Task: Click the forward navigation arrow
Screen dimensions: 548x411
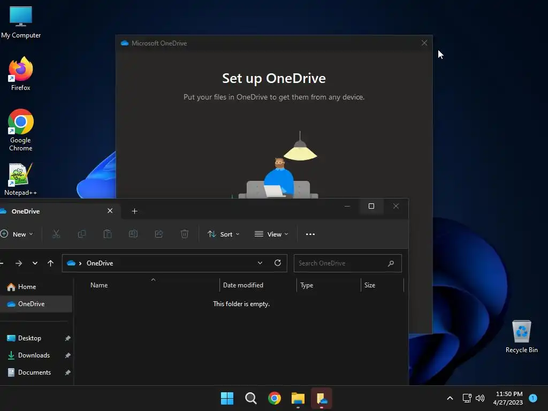Action: pos(19,263)
